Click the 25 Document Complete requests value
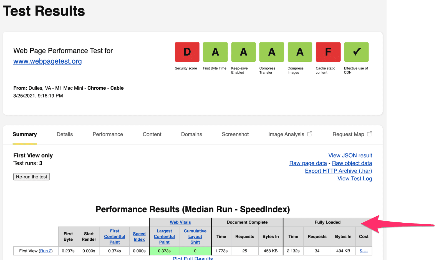444x260 pixels. (245, 251)
